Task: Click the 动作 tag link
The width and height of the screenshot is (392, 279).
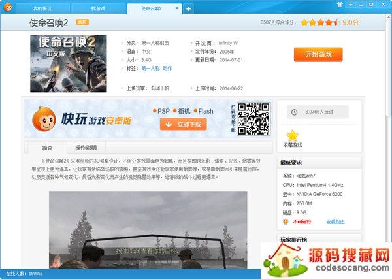Action: [167, 68]
